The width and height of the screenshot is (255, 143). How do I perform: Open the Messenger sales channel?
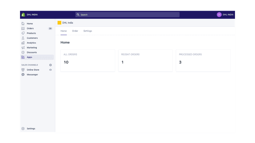(32, 75)
